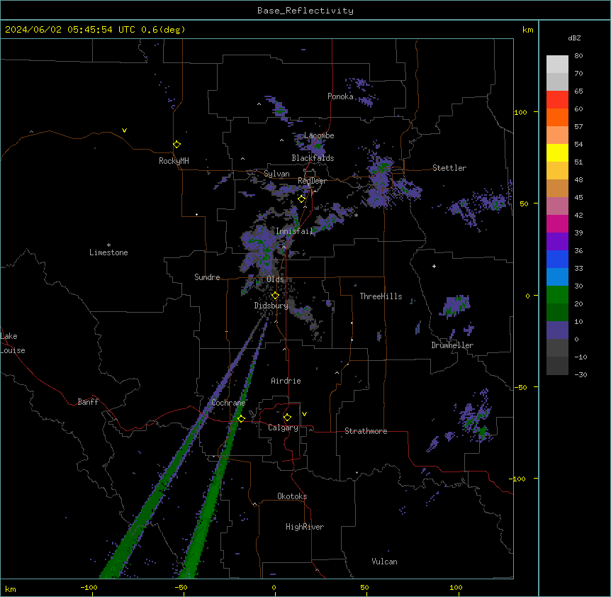Select the Innisfail label
The width and height of the screenshot is (611, 597).
coord(294,231)
